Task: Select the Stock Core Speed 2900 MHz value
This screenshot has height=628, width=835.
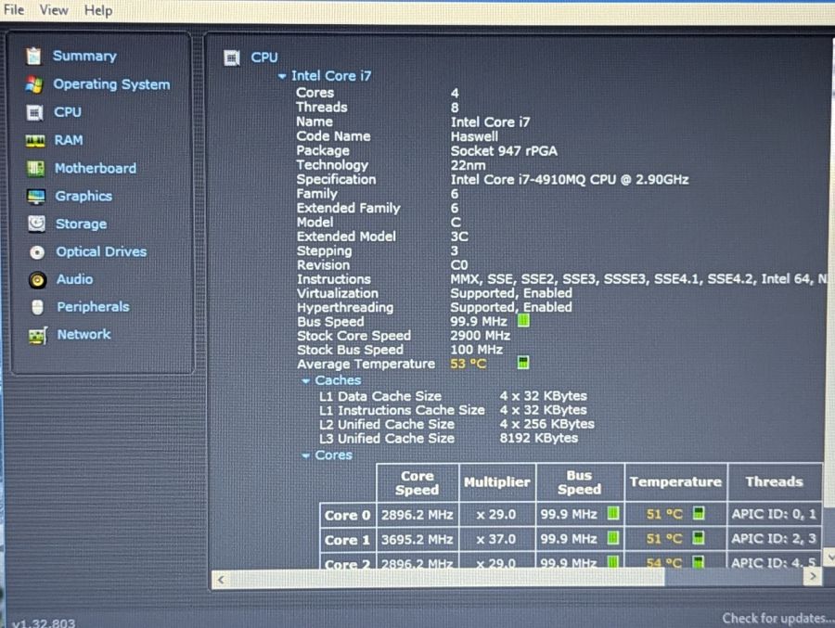Action: 480,336
